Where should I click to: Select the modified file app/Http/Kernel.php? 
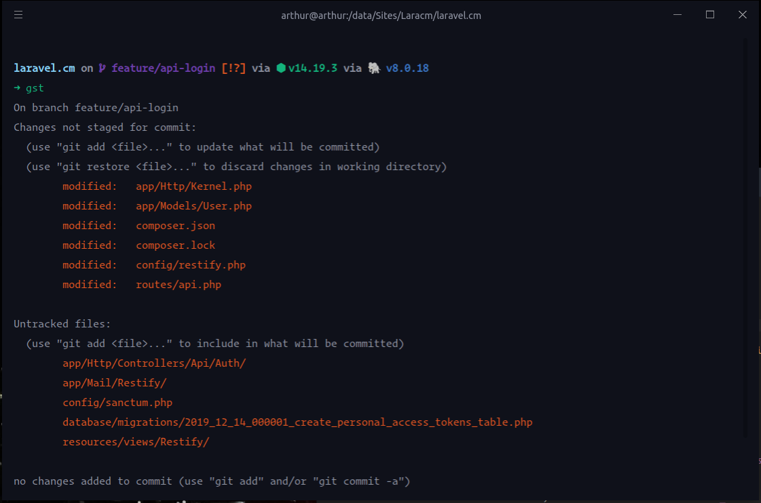[x=193, y=186]
